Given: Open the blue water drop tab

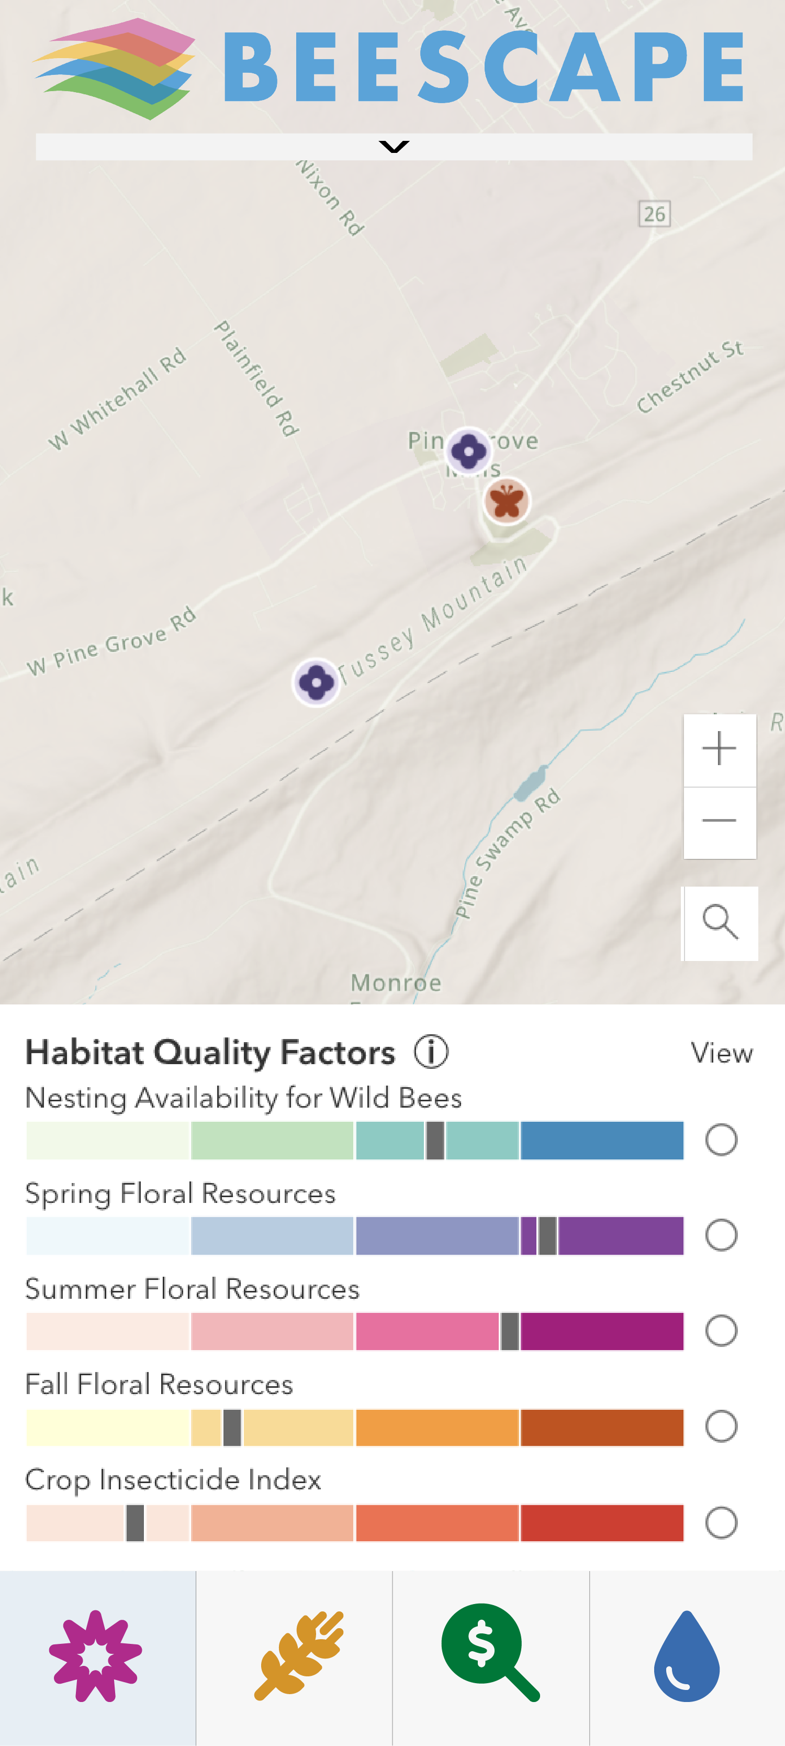Looking at the screenshot, I should point(687,1656).
